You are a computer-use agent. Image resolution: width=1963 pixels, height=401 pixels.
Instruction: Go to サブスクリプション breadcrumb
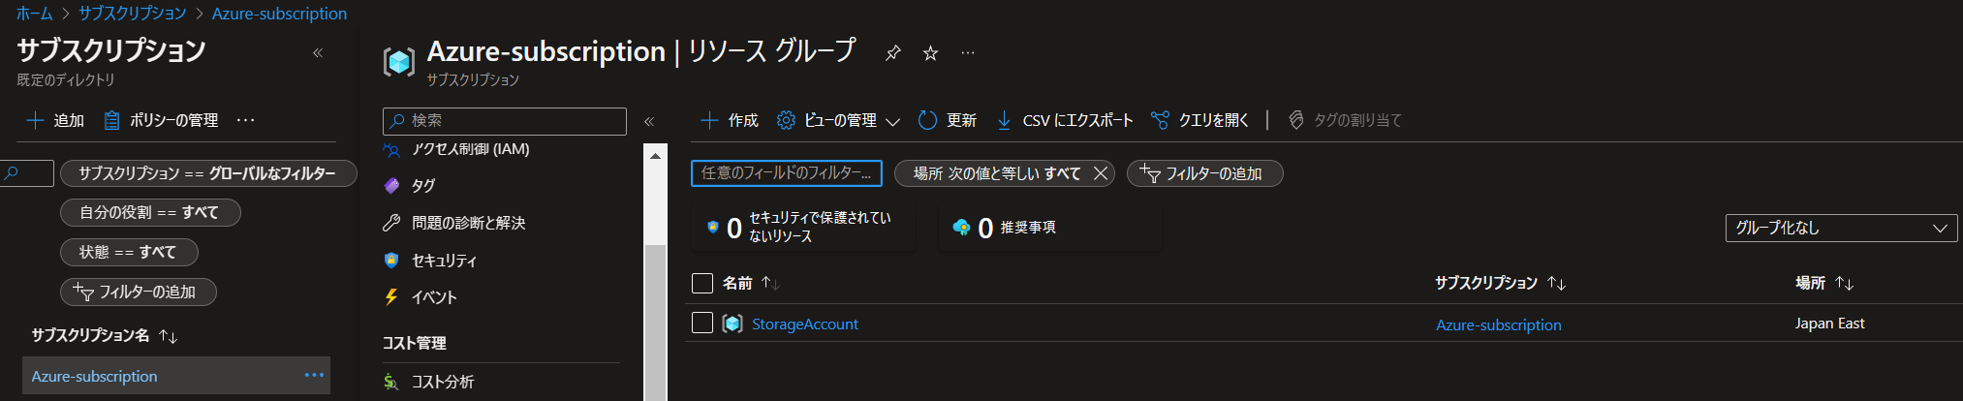pos(132,14)
